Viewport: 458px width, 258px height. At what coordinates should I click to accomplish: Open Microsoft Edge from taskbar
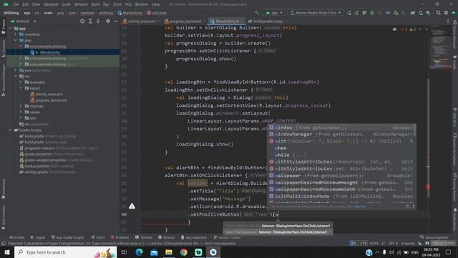click(x=139, y=252)
